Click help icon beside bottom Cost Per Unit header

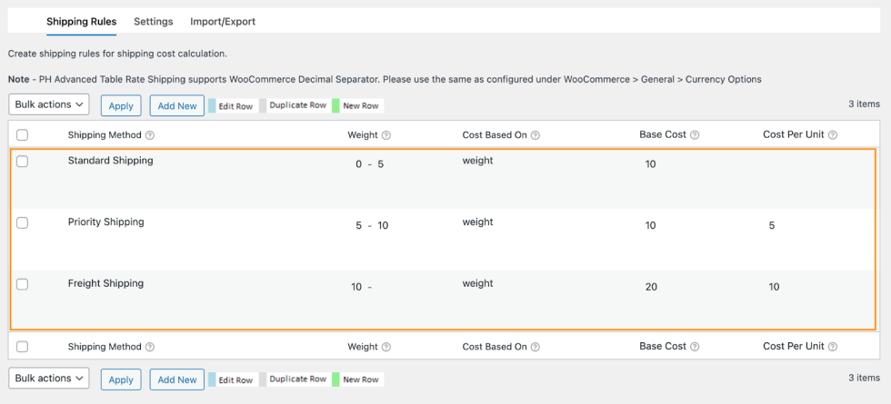pos(833,347)
